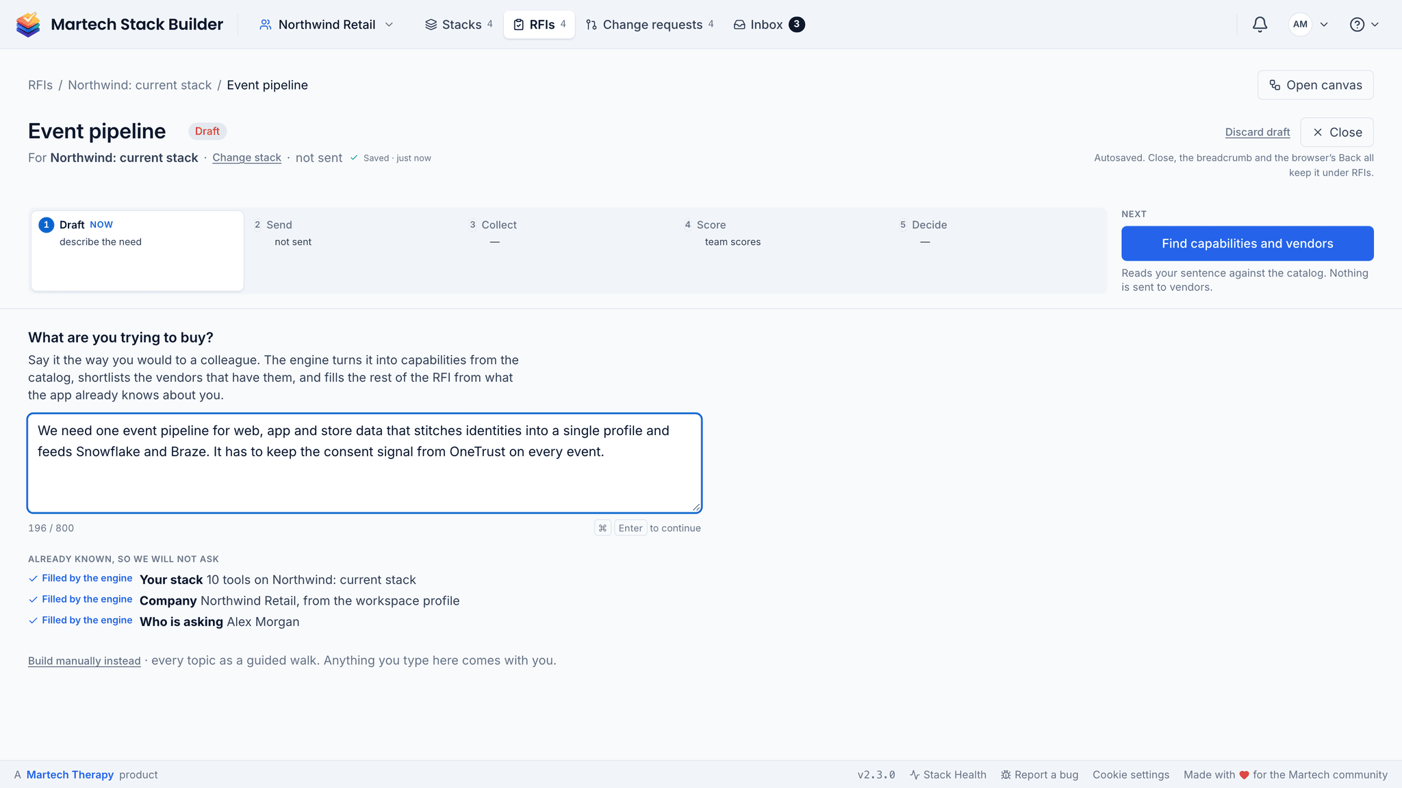Click the 'Company Northwind Retail' row
The image size is (1402, 788).
point(244,601)
